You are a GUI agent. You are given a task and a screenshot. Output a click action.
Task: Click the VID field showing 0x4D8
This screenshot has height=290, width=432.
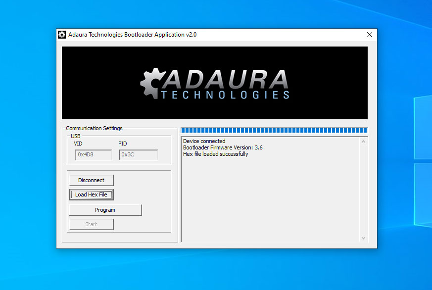point(94,155)
